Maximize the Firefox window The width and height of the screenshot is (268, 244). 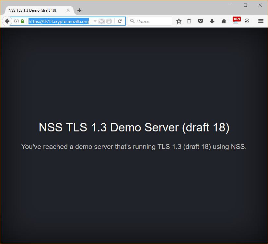coord(245,5)
